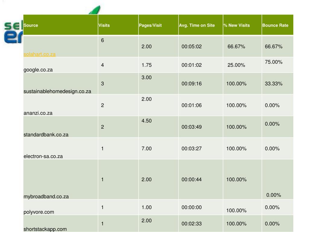Click the Visits column header
This screenshot has height=232, width=309.
[118, 25]
